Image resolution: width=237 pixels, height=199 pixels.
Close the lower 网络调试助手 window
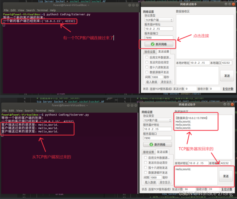pyautogui.click(x=232, y=104)
